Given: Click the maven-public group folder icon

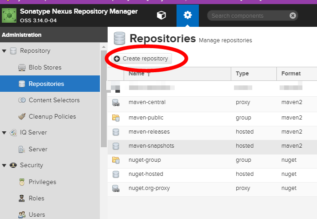Looking at the screenshot, I should pyautogui.click(x=116, y=118).
